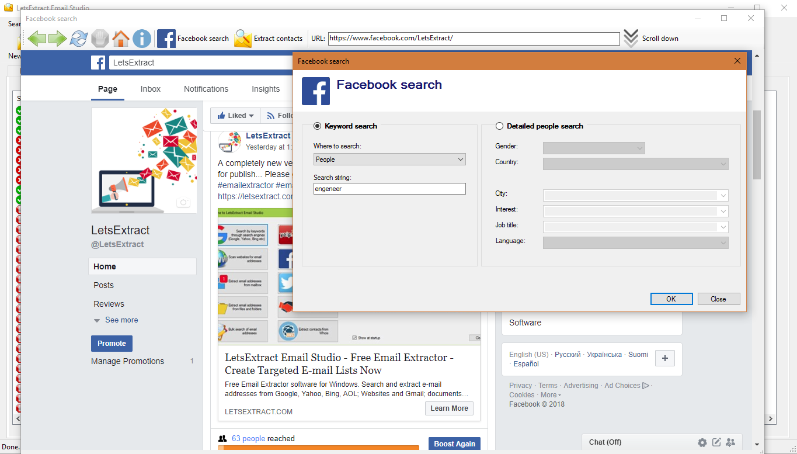Open the Notifications tab

[x=206, y=89]
